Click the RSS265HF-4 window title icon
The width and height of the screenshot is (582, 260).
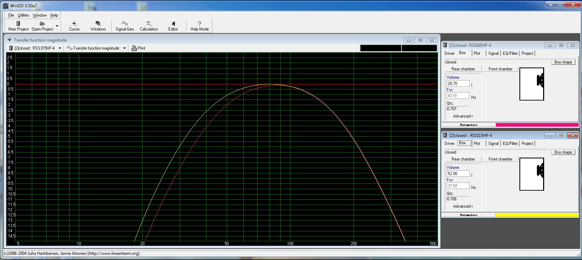coord(445,45)
